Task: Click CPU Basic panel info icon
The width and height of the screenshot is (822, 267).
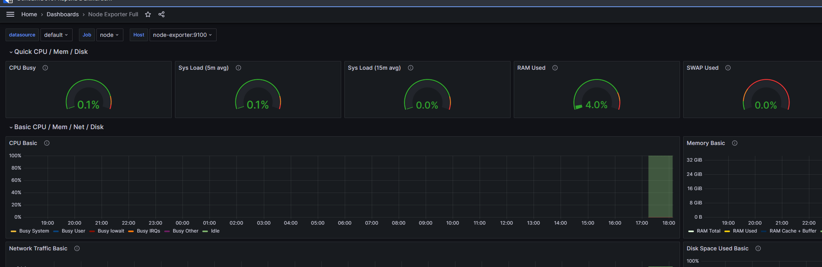Action: pyautogui.click(x=47, y=143)
